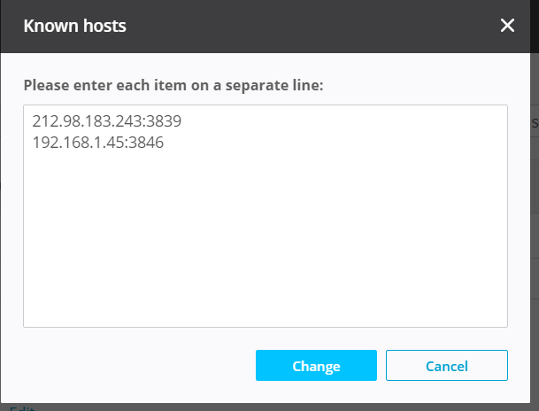Click the Known hosts dialog title
539x411 pixels.
tap(74, 26)
